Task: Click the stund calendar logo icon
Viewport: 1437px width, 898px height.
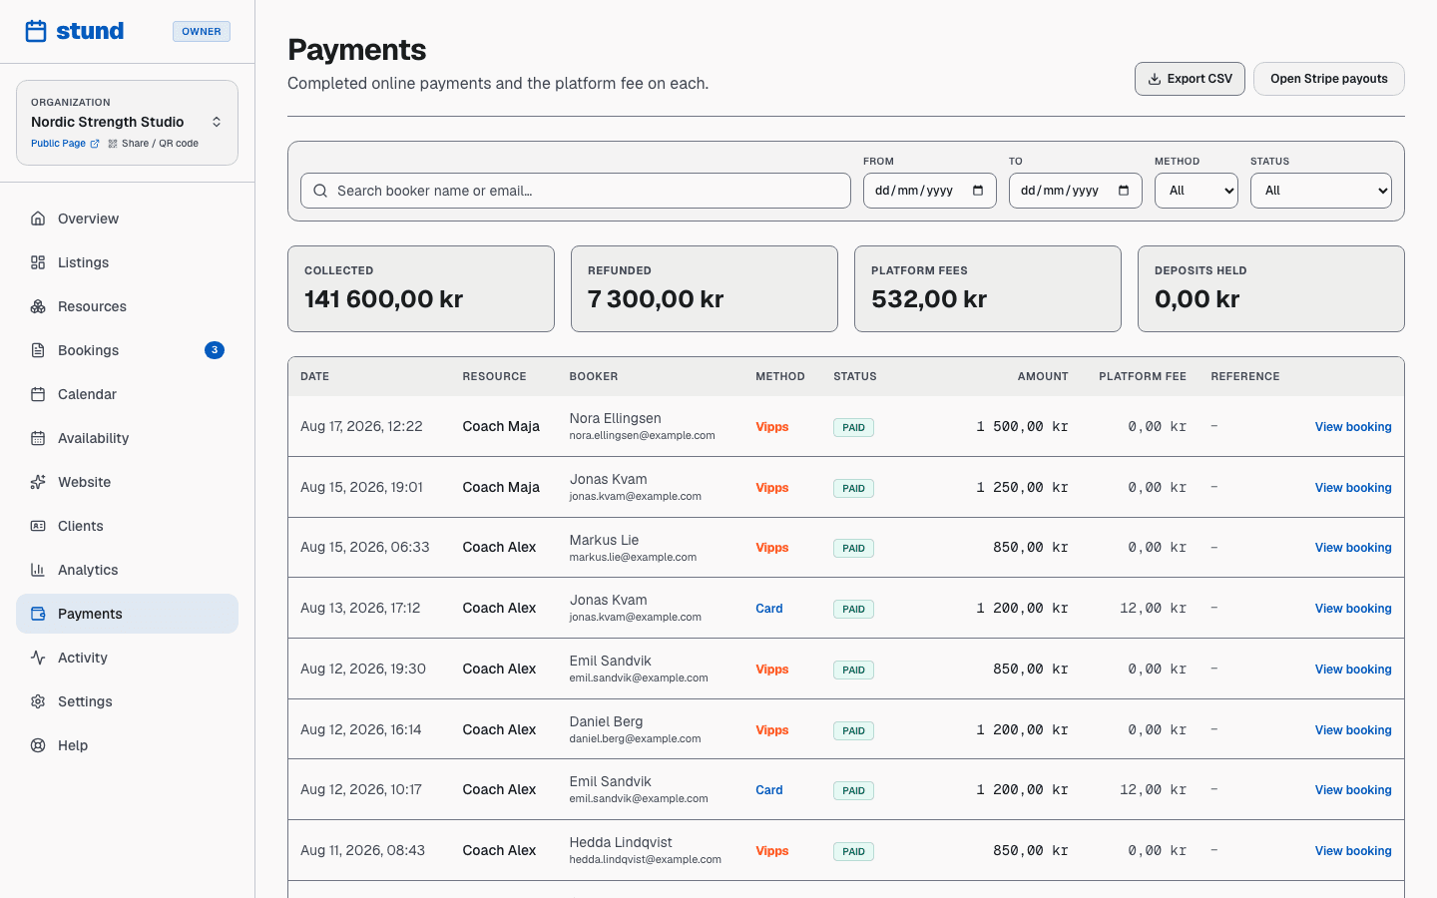Action: (36, 31)
